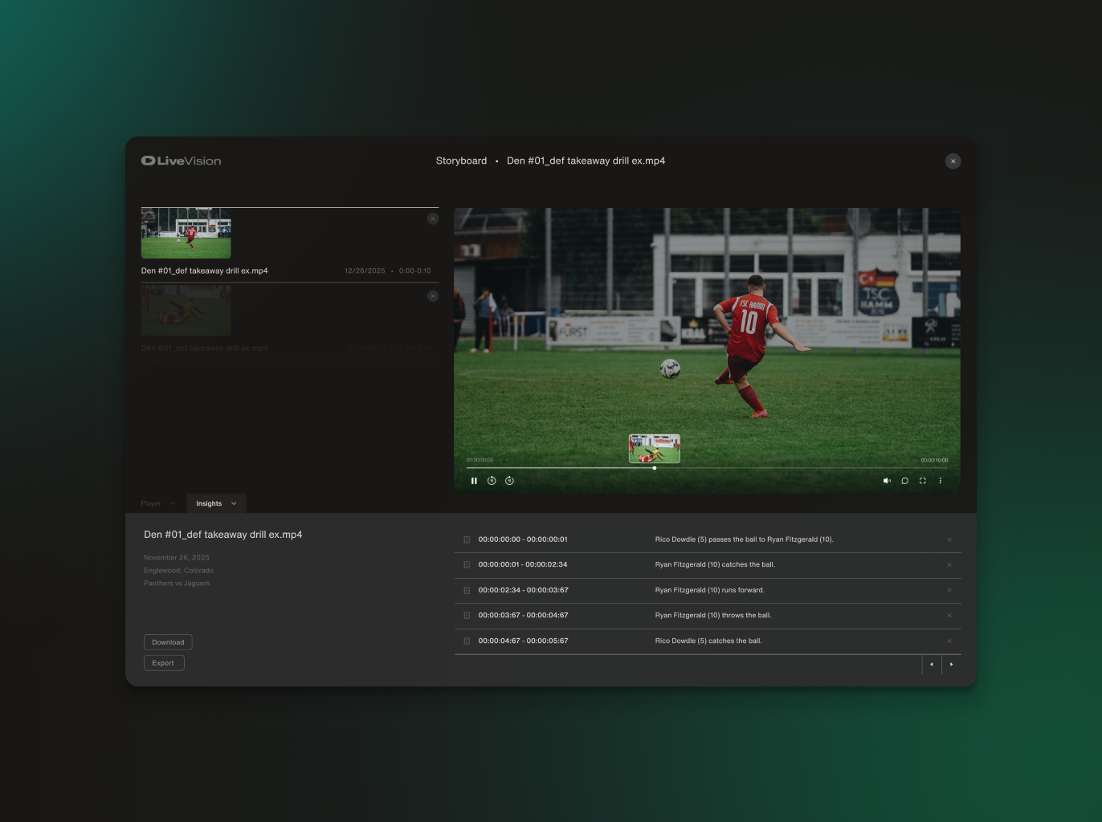
Task: Click the details panel file name heading
Action: point(223,535)
